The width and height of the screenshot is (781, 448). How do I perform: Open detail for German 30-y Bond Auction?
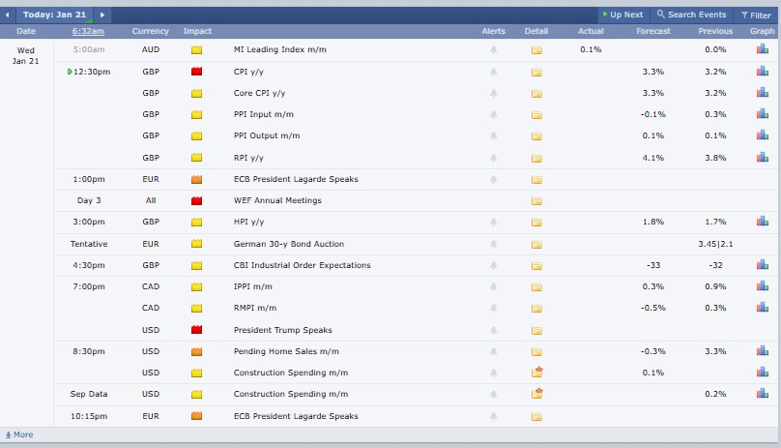pyautogui.click(x=536, y=245)
